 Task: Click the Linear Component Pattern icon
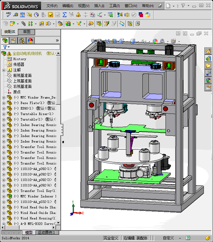[x=30, y=23]
